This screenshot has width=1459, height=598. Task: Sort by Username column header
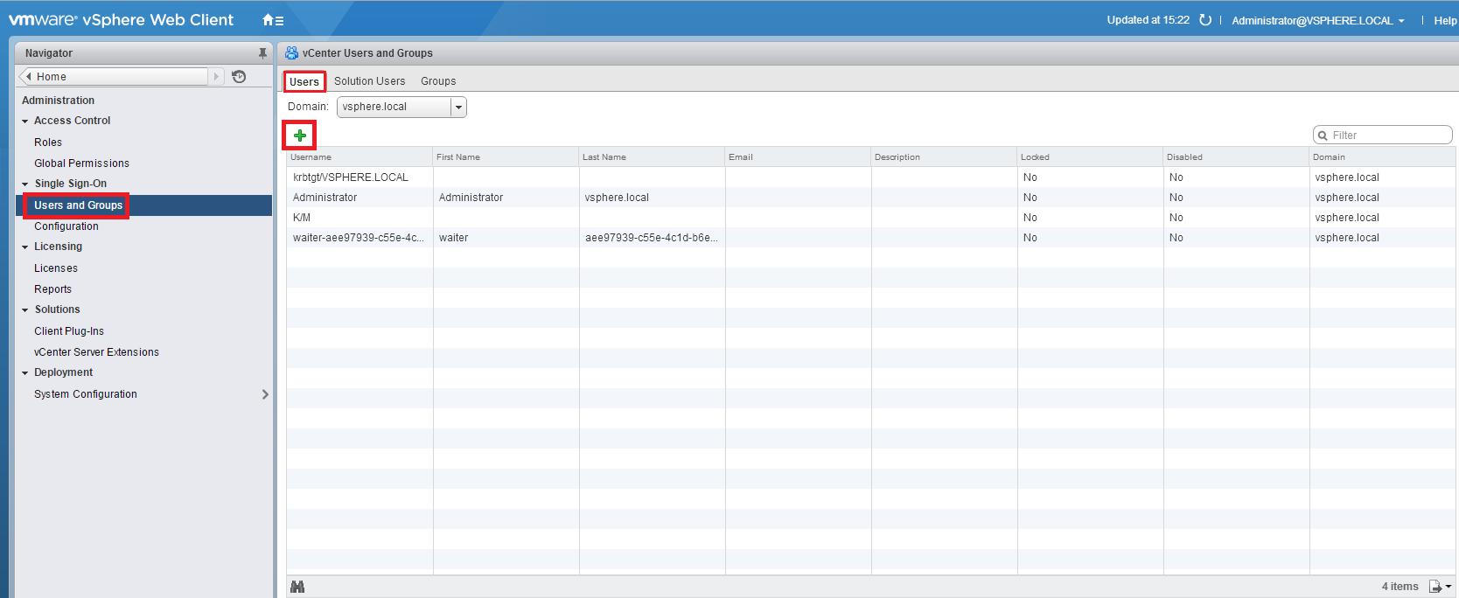coord(360,157)
